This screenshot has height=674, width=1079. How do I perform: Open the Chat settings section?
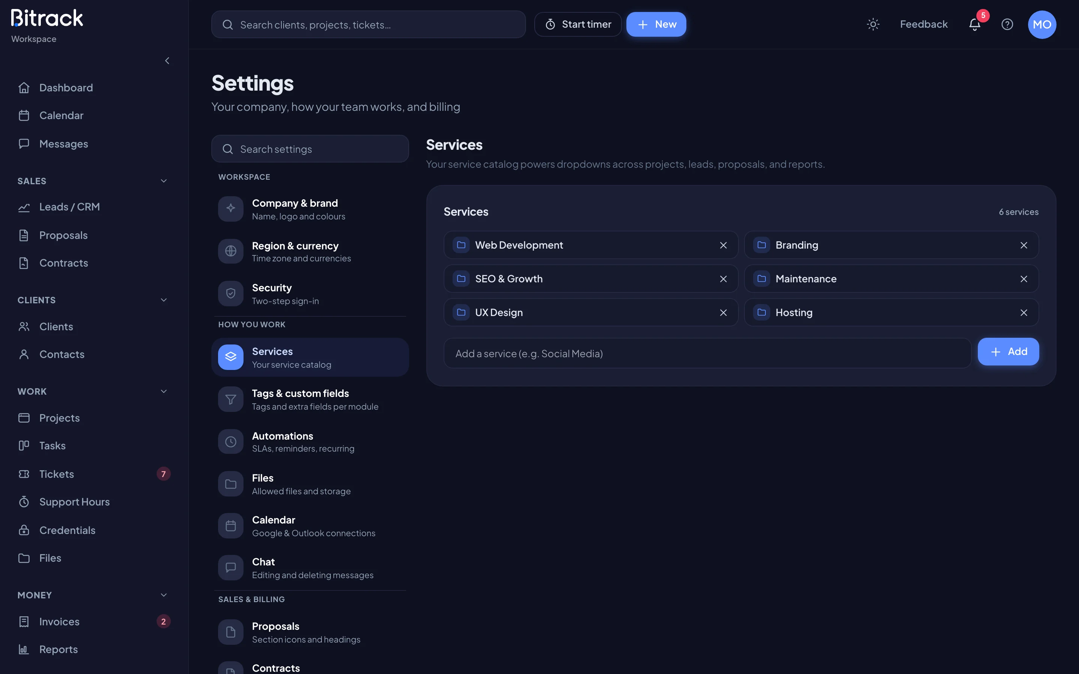[x=310, y=568]
